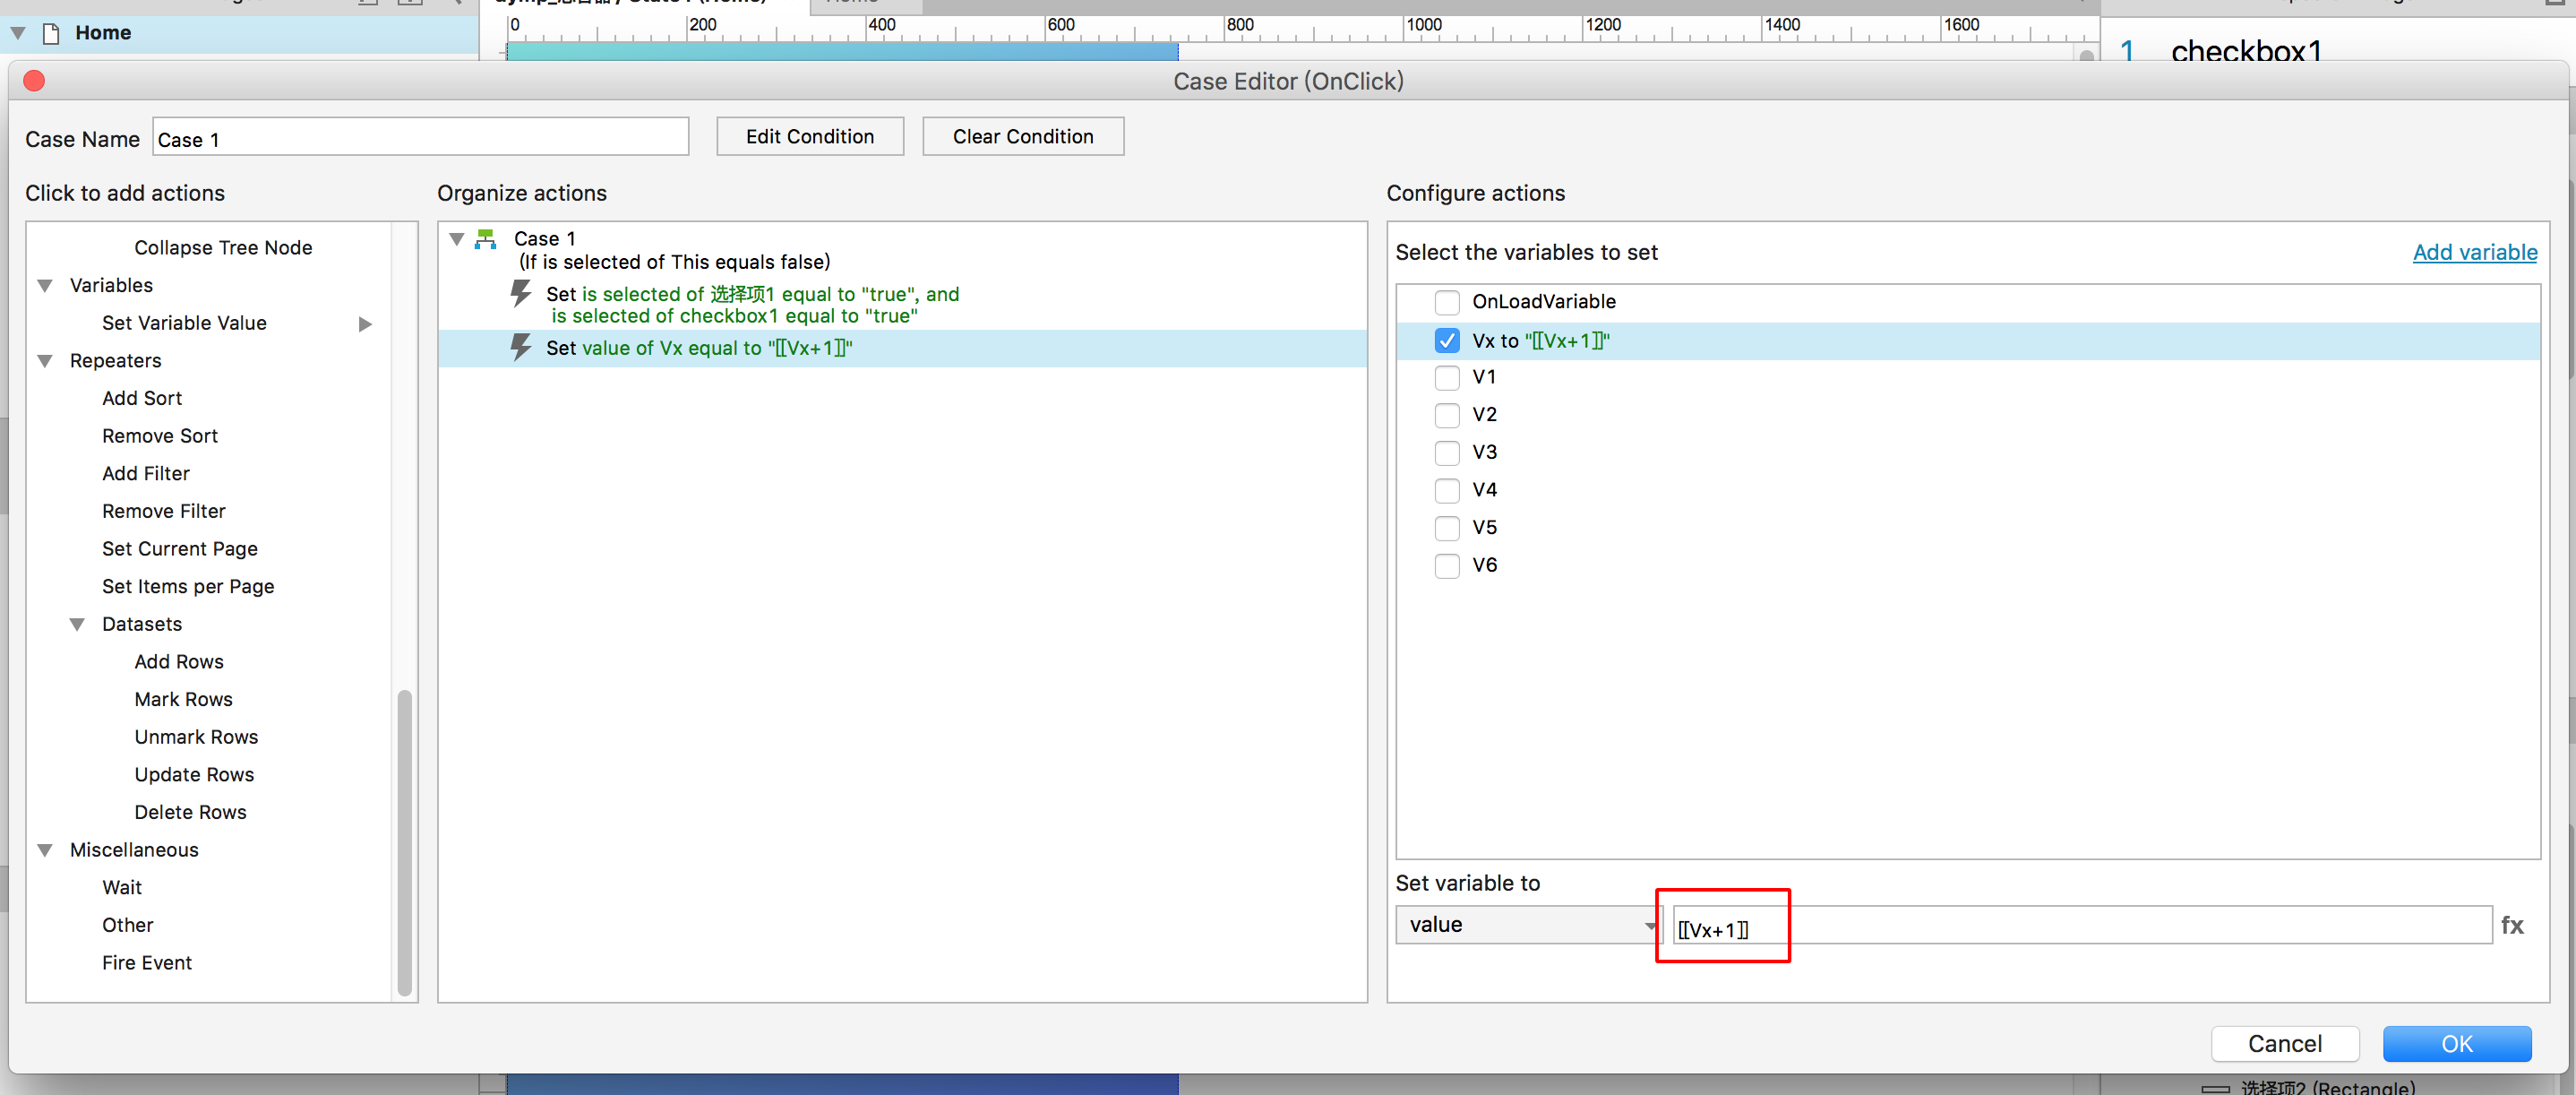The height and width of the screenshot is (1095, 2576).
Task: Check the V3 variable checkbox
Action: point(1446,452)
